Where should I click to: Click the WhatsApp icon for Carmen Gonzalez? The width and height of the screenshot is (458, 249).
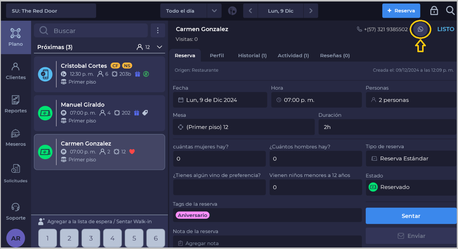pos(420,29)
